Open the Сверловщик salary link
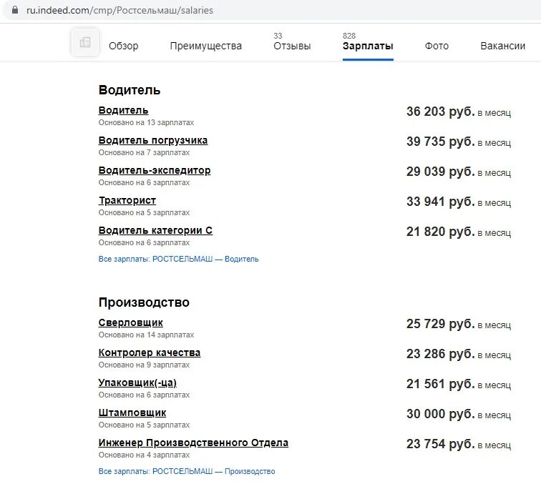 tap(130, 322)
